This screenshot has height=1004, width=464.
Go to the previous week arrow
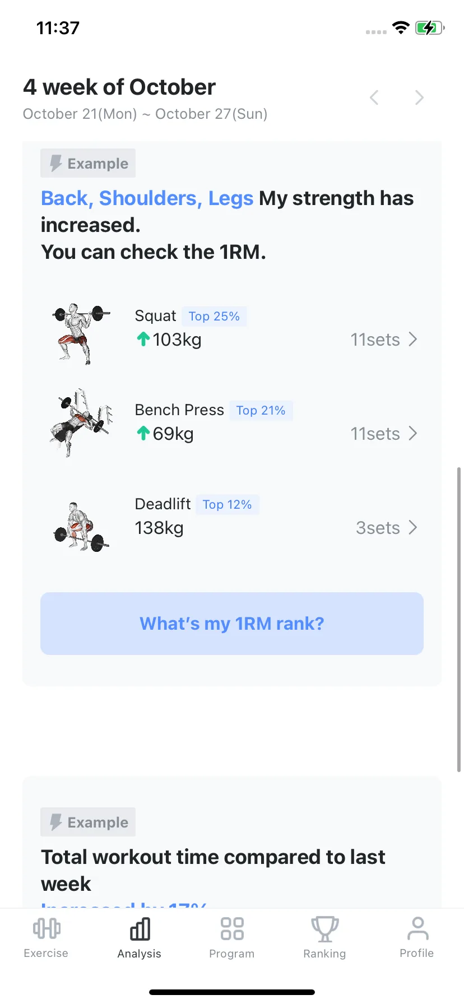point(374,97)
